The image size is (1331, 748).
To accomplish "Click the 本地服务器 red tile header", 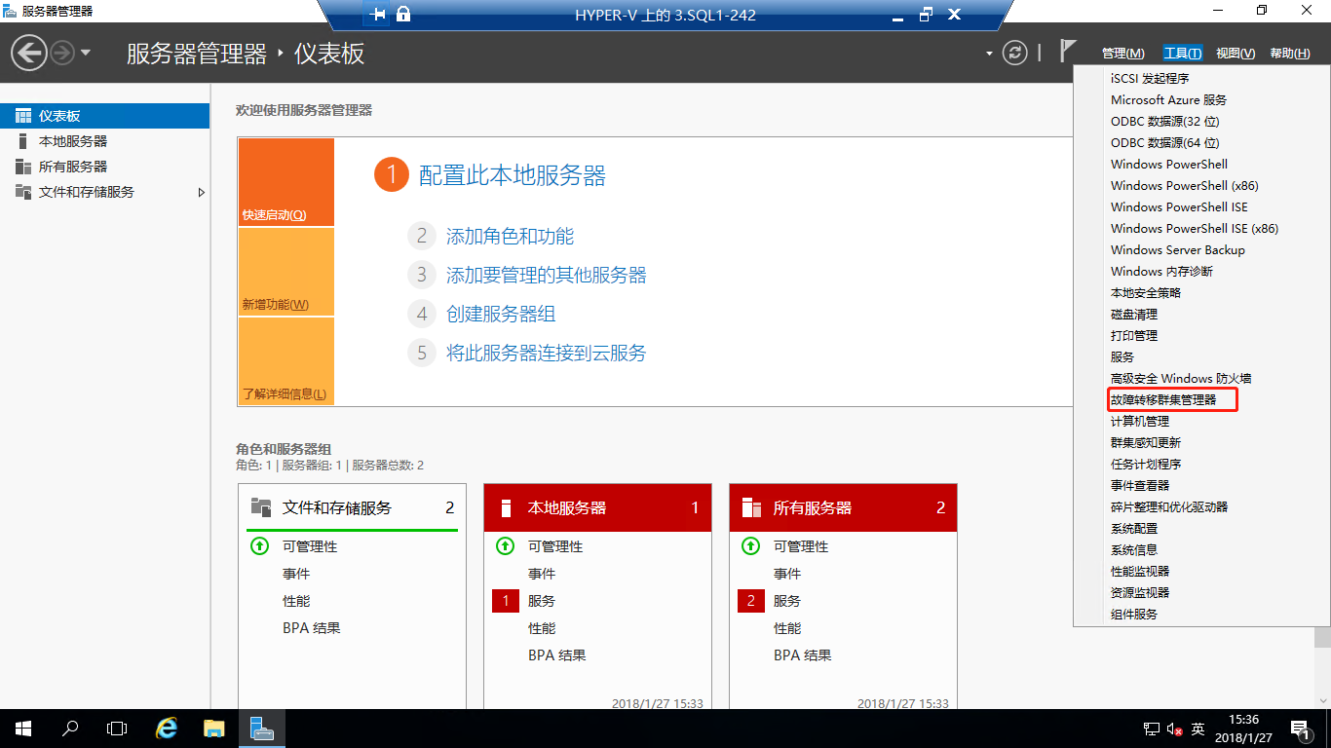I will pos(598,507).
